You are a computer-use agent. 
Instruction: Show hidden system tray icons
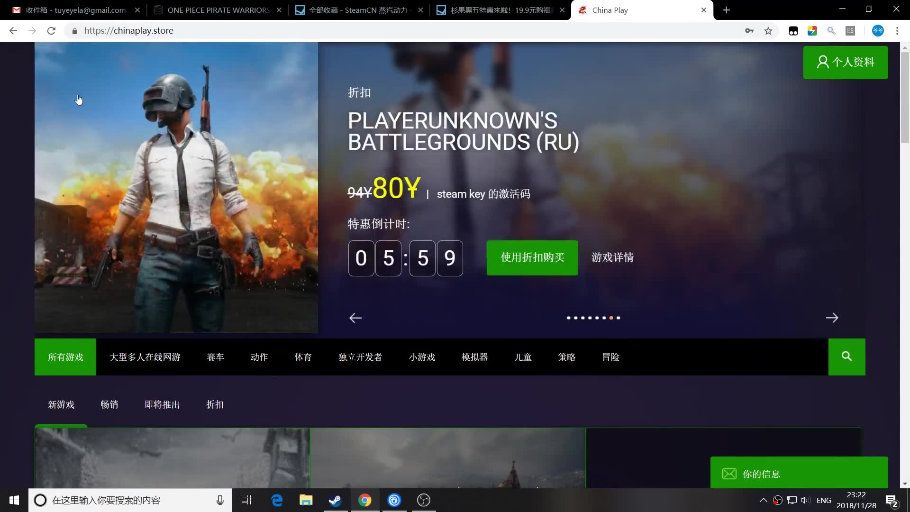(763, 500)
